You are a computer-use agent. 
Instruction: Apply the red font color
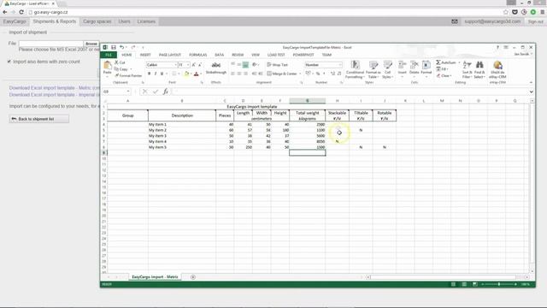click(196, 74)
